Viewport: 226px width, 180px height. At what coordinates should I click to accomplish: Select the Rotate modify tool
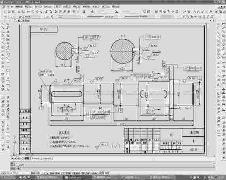8,47
